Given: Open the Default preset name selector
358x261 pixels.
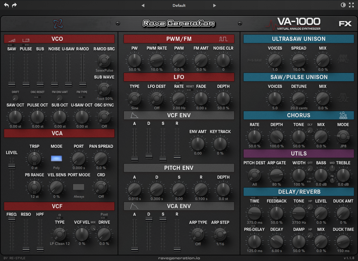Looking at the screenshot, I should (179, 5).
